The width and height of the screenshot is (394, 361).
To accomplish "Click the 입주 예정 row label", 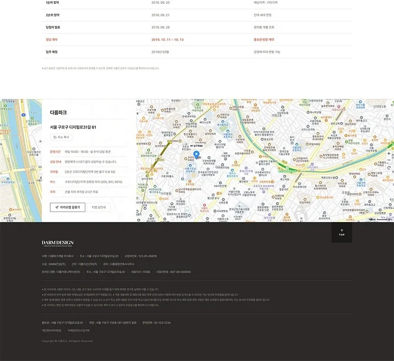I will [x=52, y=52].
